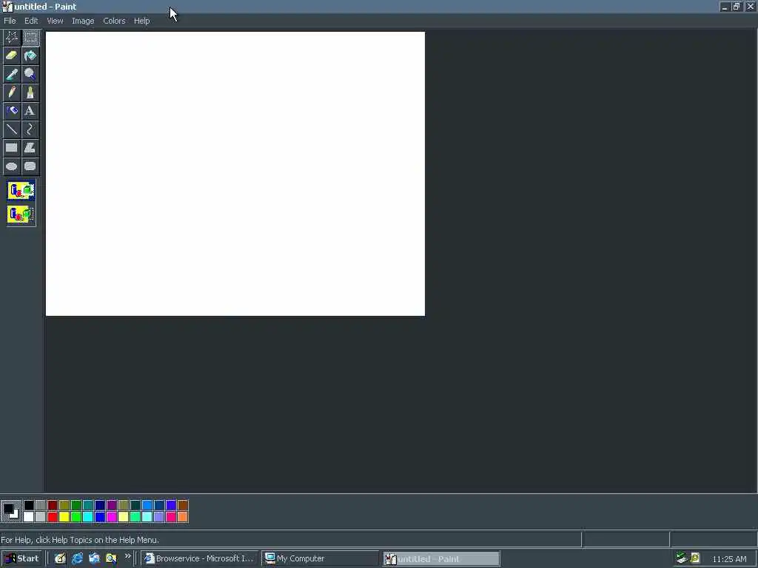Screen dimensions: 758x568
Task: Open the Colors menu
Action: pyautogui.click(x=114, y=21)
